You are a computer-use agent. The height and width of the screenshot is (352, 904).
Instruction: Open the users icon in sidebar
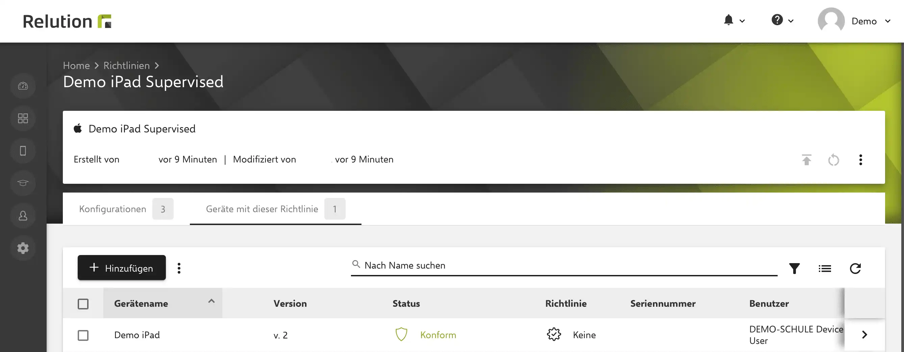23,216
